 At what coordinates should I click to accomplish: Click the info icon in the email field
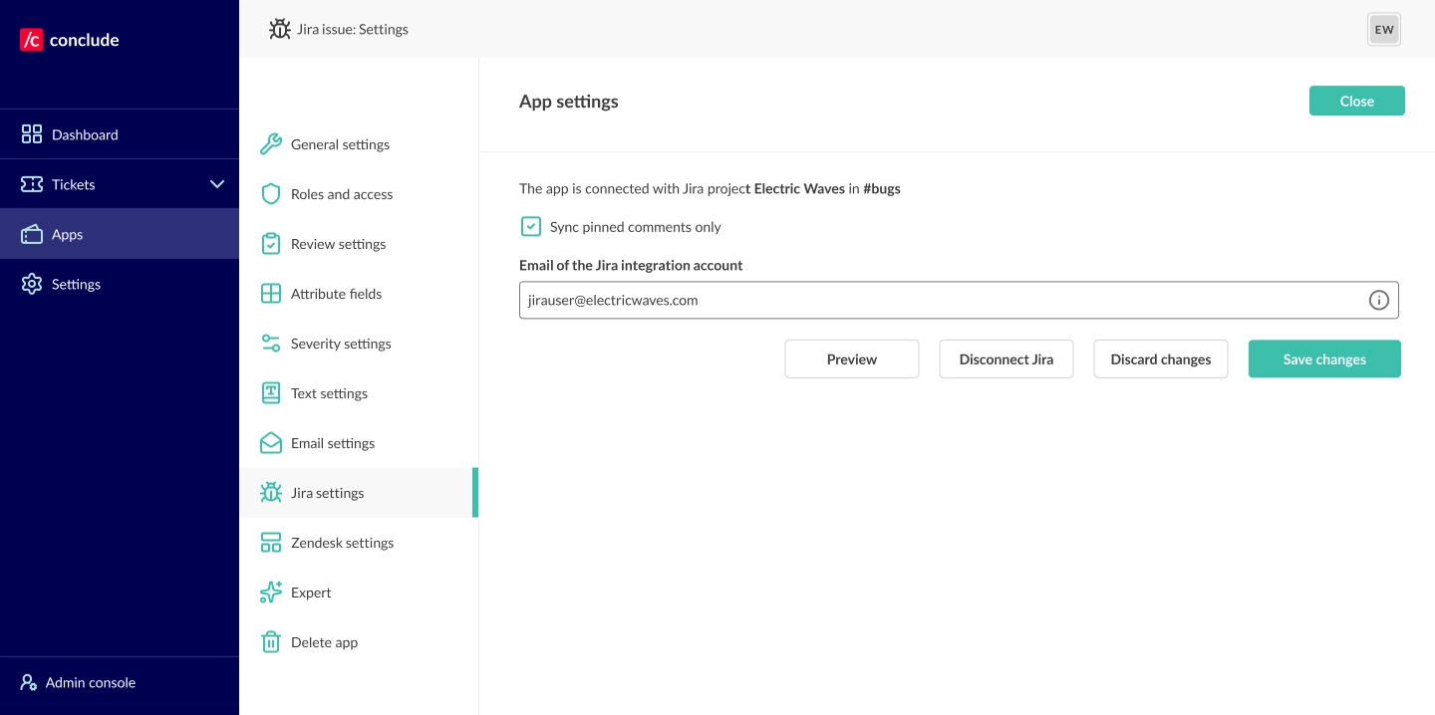pyautogui.click(x=1378, y=300)
